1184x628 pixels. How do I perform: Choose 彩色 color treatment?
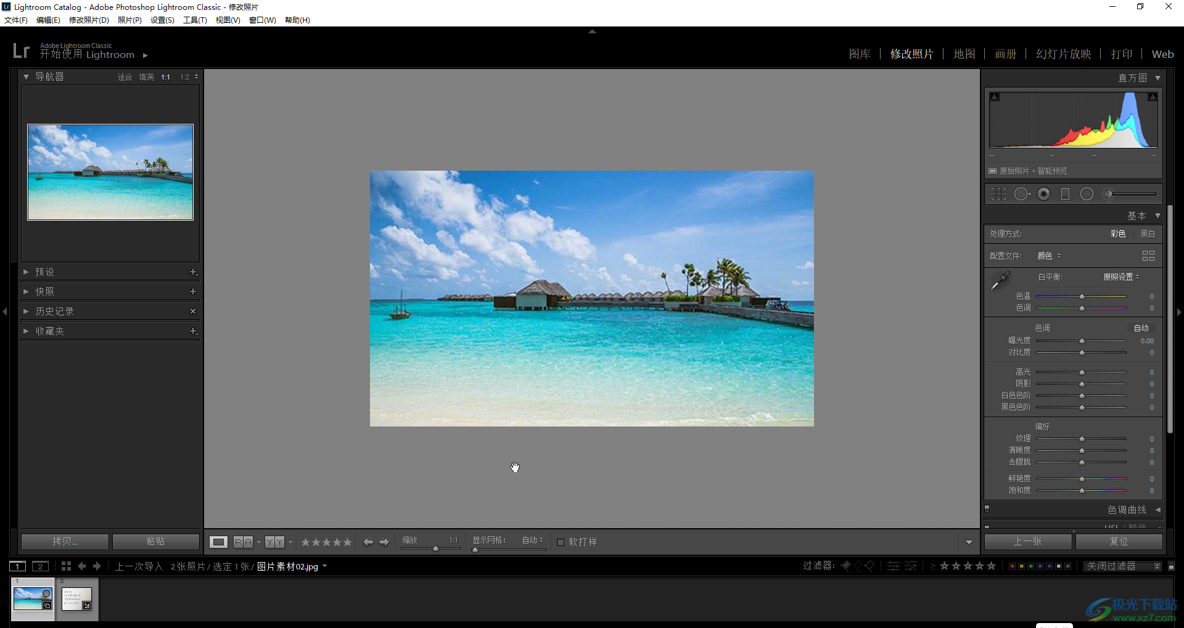pyautogui.click(x=1118, y=234)
